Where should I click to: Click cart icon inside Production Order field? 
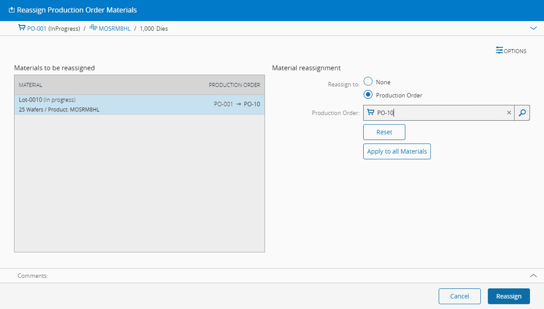coord(371,112)
